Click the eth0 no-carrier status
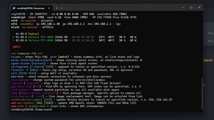 [x=28, y=21]
